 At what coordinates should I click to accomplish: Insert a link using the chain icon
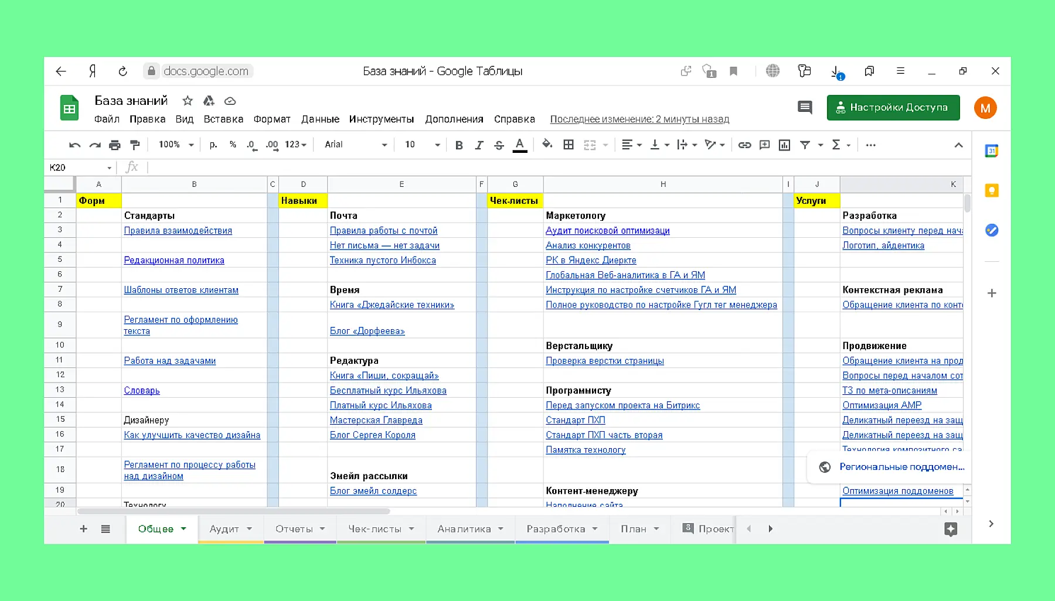744,145
